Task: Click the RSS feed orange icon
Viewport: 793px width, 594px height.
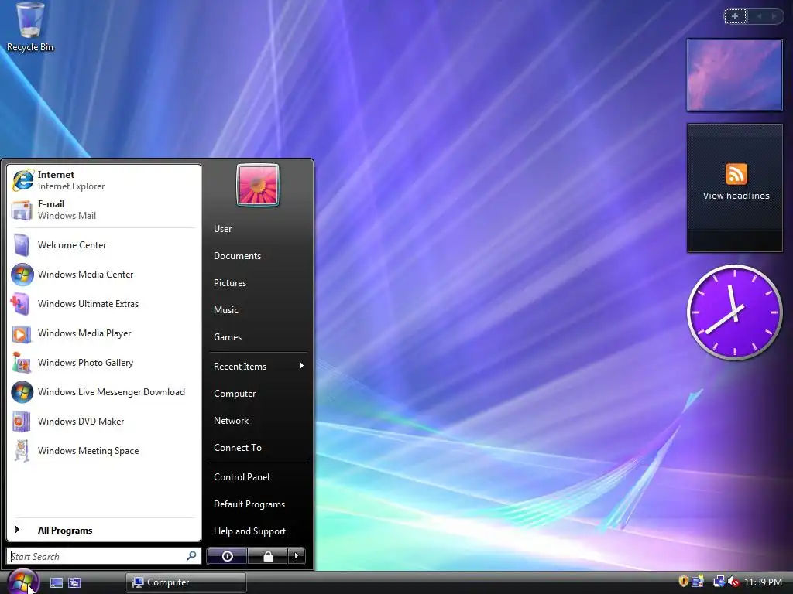Action: point(736,174)
